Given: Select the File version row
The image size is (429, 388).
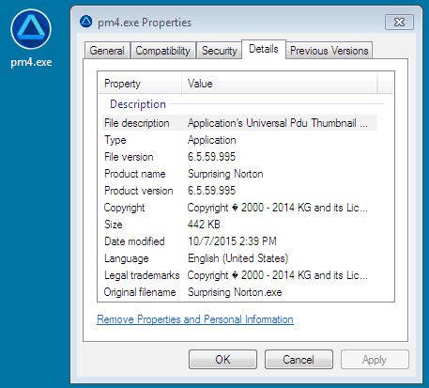Looking at the screenshot, I should [239, 157].
